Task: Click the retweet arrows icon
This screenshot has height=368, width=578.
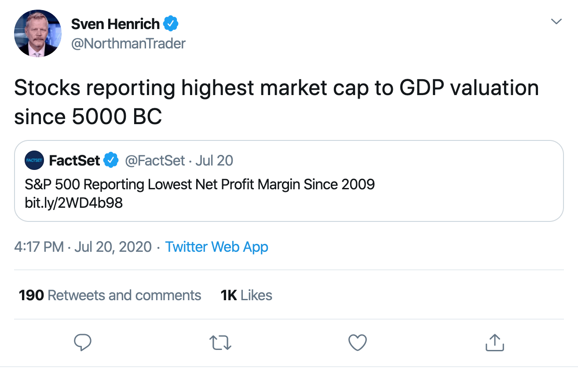Action: (220, 342)
